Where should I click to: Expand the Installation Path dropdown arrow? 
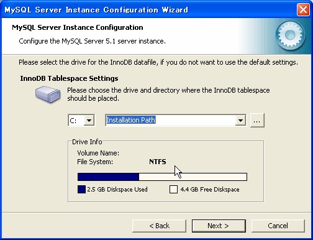pos(240,120)
